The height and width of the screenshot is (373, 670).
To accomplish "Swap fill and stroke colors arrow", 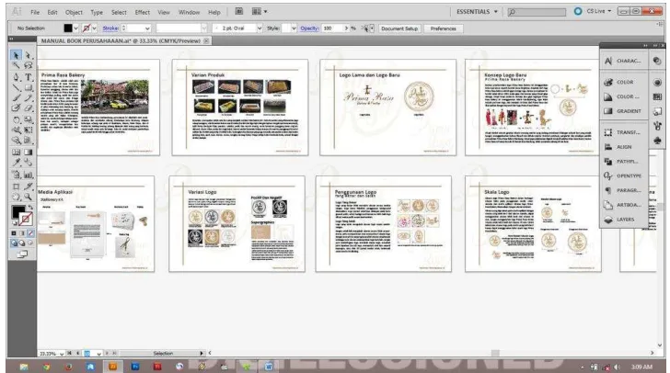I will pyautogui.click(x=30, y=208).
